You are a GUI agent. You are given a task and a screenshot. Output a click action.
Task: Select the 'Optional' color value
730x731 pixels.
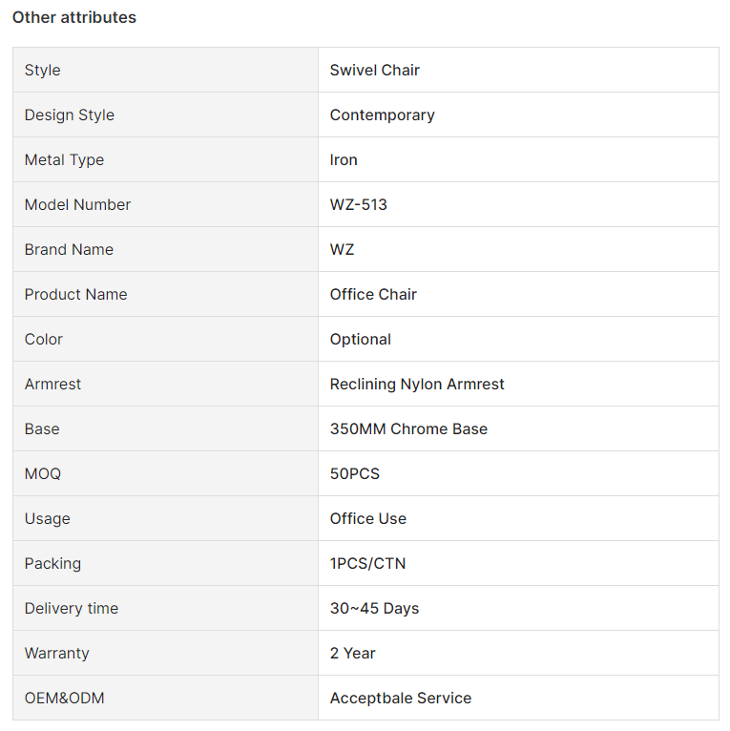point(361,340)
